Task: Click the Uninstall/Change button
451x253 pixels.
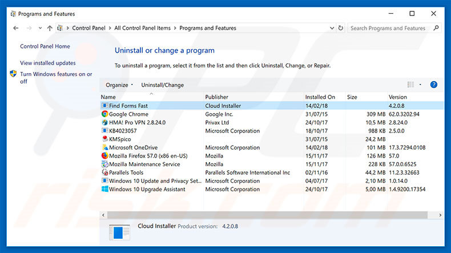Action: click(163, 85)
